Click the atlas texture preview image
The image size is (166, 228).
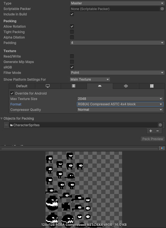point(84,189)
